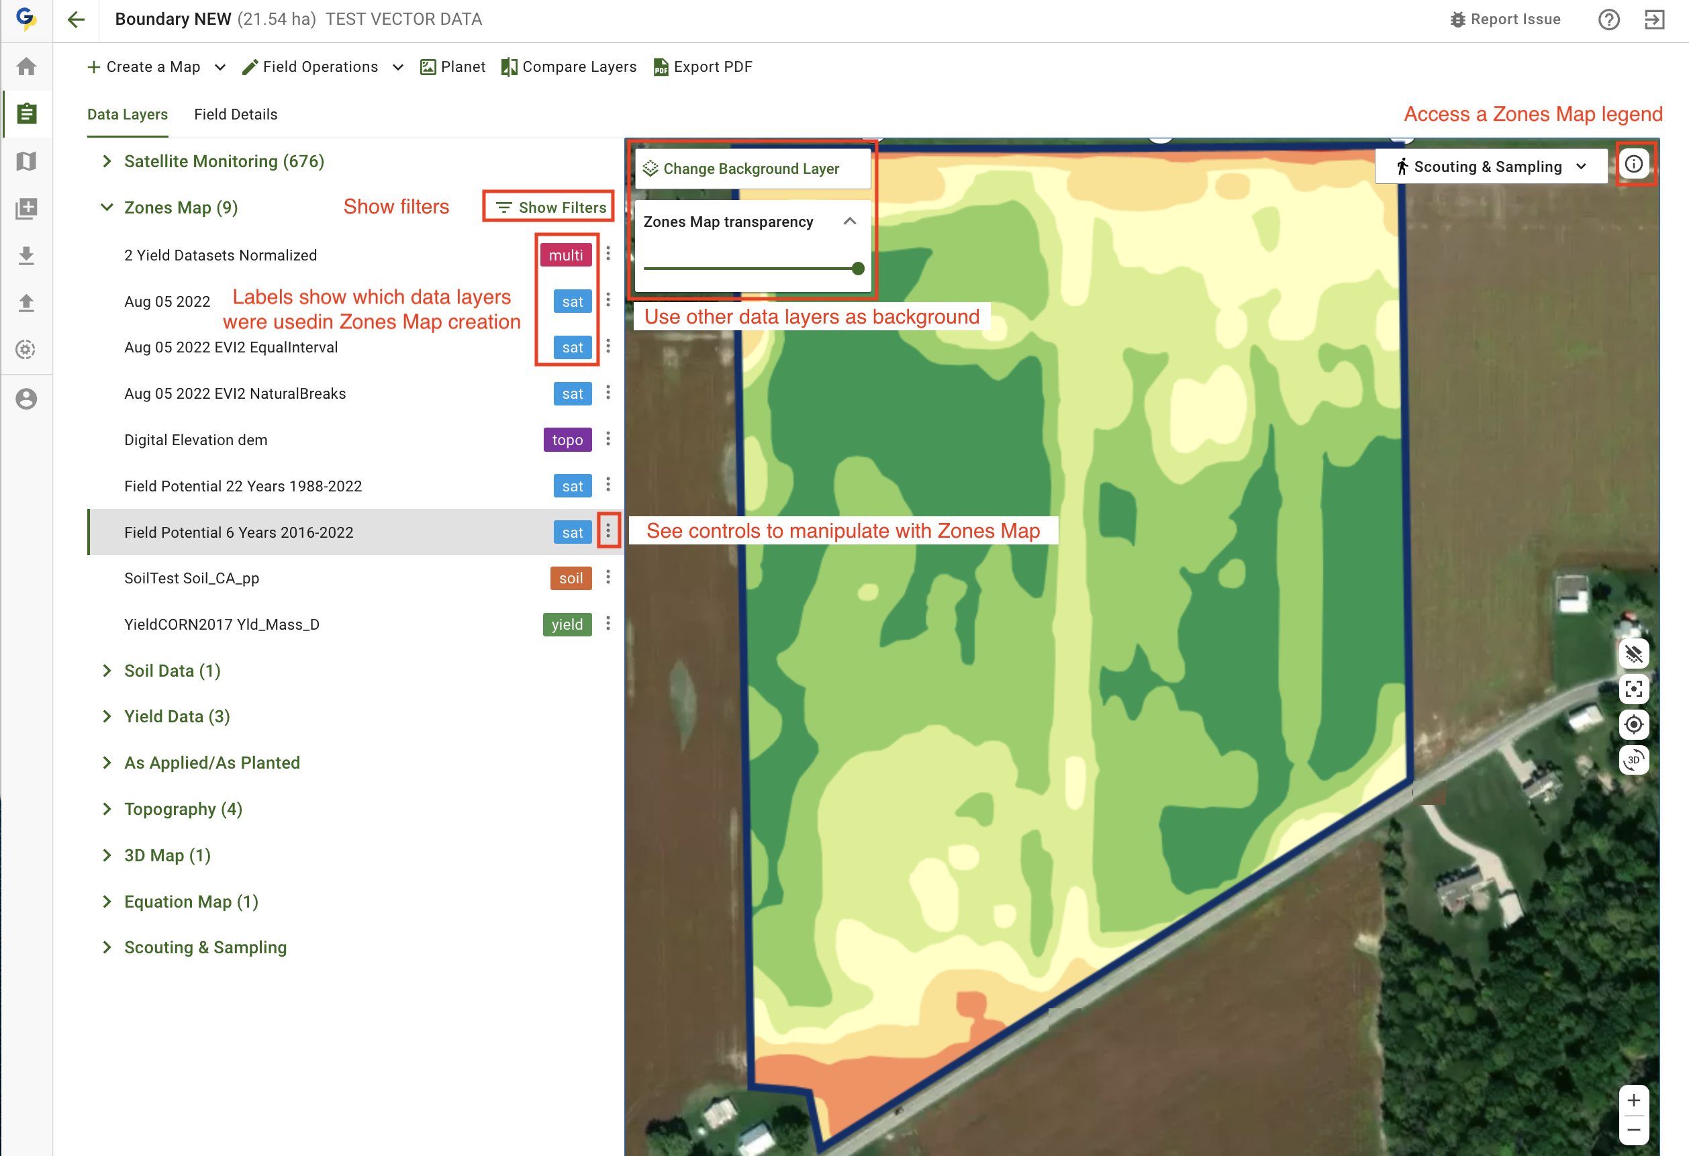Click the Zones Map legend info icon
This screenshot has height=1156, width=1689.
tap(1633, 164)
